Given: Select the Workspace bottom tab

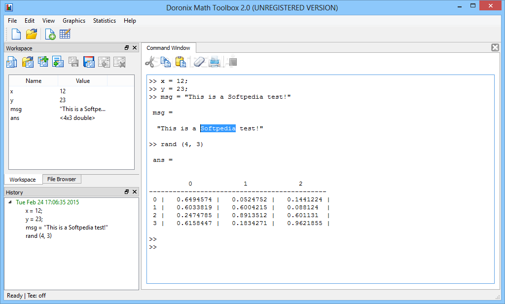Looking at the screenshot, I should pos(23,180).
